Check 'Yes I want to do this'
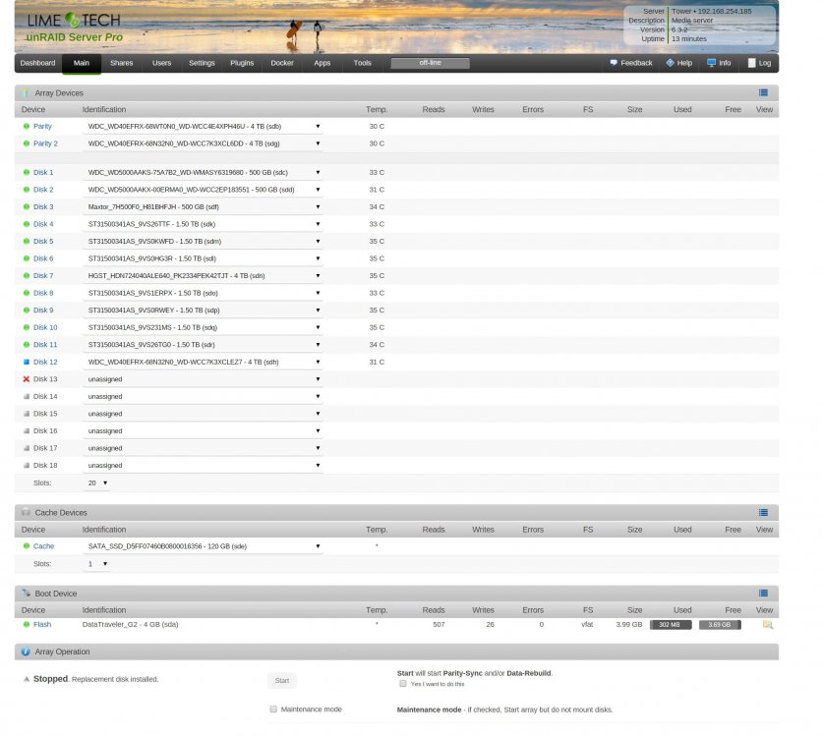Screen dimensions: 822x737 coord(402,684)
